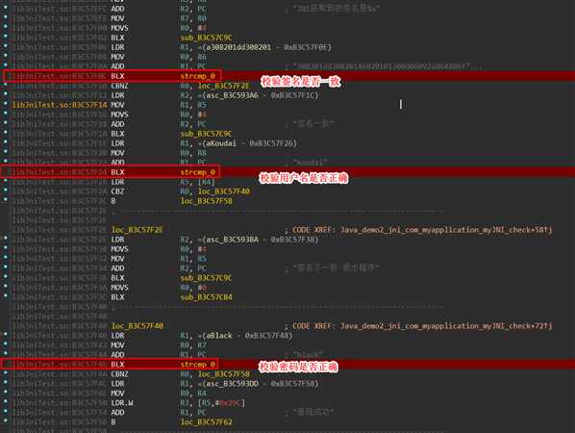Viewport: 575px width, 433px height.
Task: Click the asc_B3C593BA string reference
Action: 232,240
